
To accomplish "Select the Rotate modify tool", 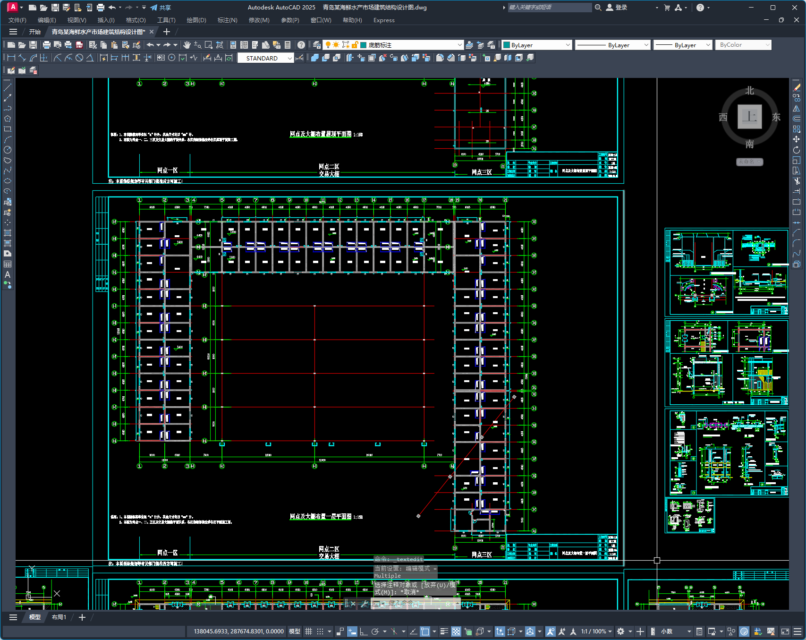I will 797,150.
